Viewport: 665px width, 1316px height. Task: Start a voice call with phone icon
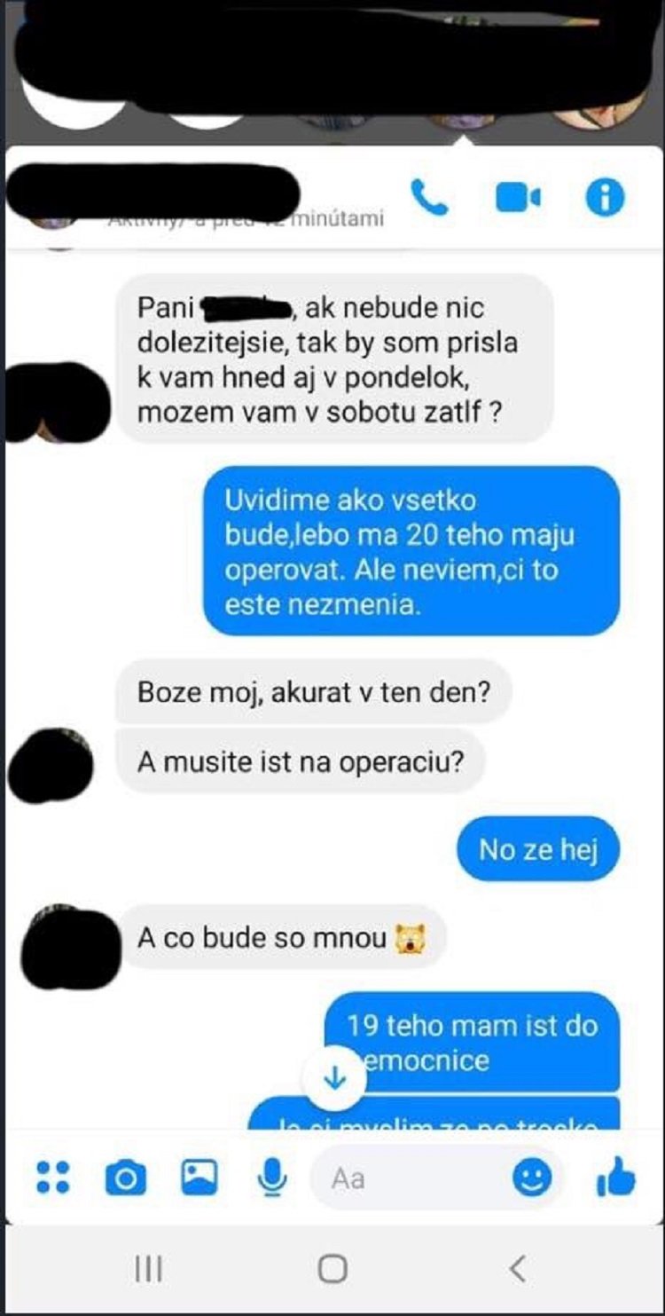point(431,198)
